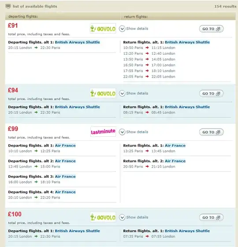
Task: Open the Govolo logo on the £94 offer
Action: click(103, 93)
